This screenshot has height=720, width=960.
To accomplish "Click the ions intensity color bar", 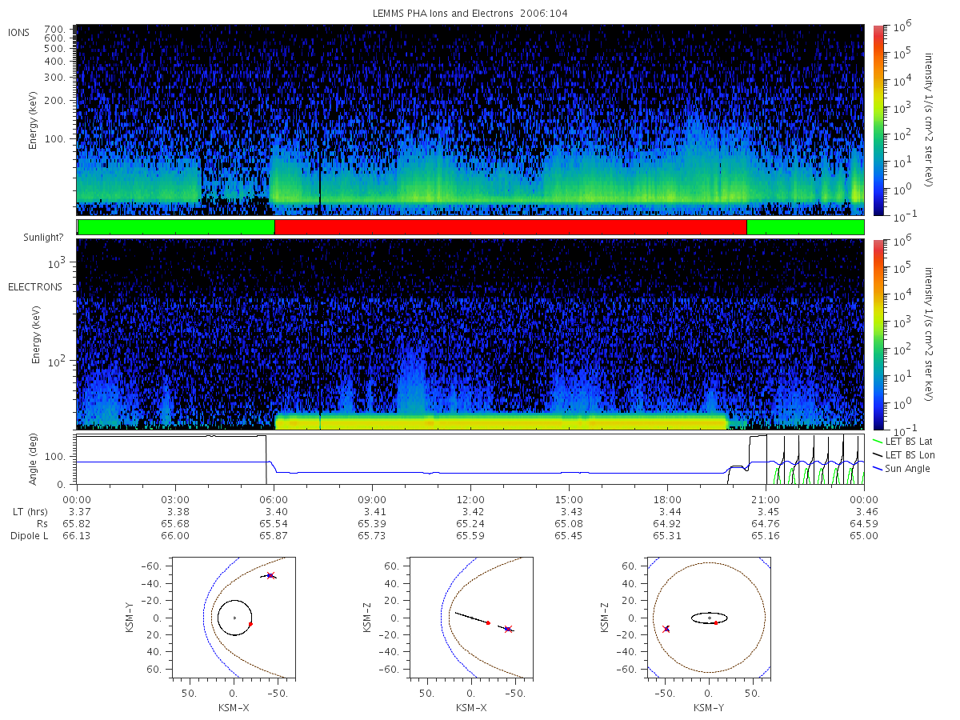I will pyautogui.click(x=878, y=120).
